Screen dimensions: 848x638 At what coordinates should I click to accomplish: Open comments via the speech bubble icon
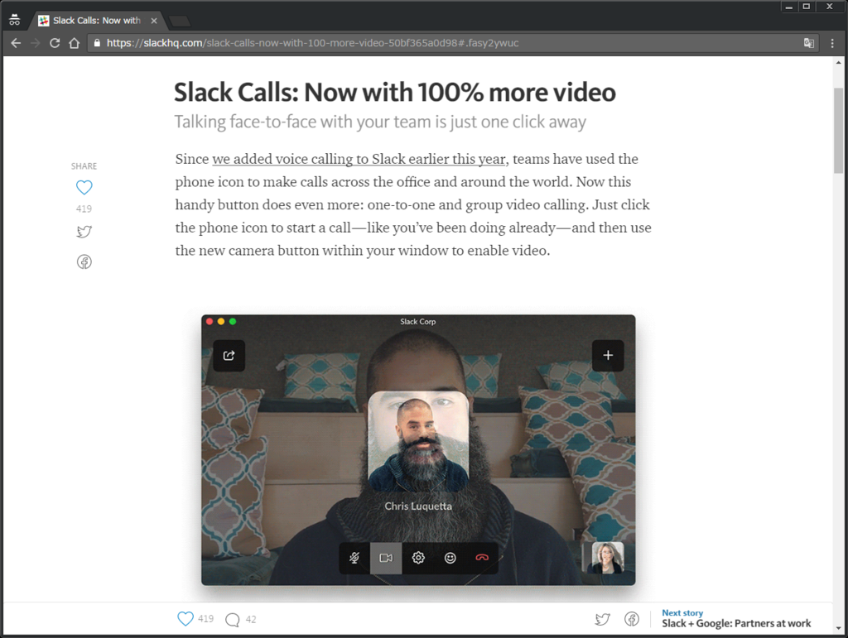(x=233, y=620)
